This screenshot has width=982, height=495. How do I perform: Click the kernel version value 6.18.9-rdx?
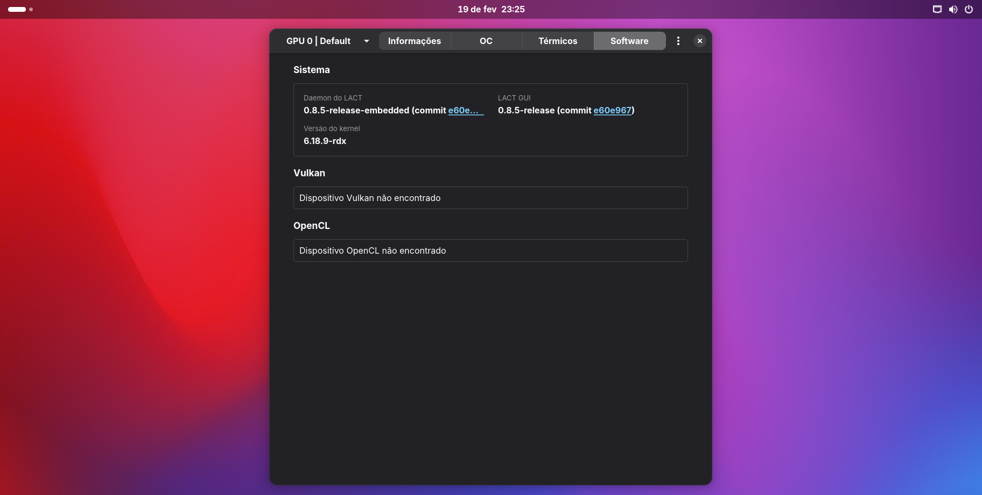[x=325, y=141]
